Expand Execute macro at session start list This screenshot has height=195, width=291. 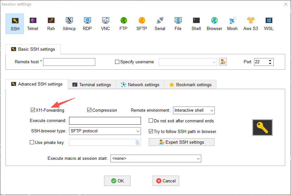coord(198,159)
